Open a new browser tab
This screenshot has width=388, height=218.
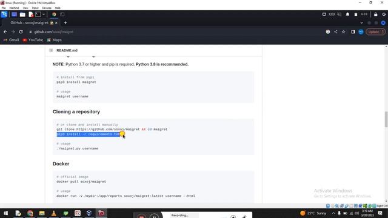65,23
